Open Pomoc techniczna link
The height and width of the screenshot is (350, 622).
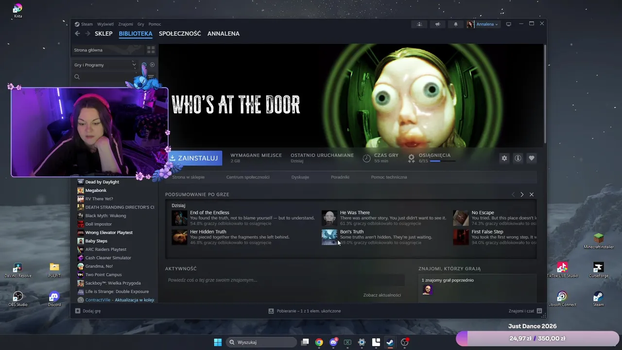point(389,177)
